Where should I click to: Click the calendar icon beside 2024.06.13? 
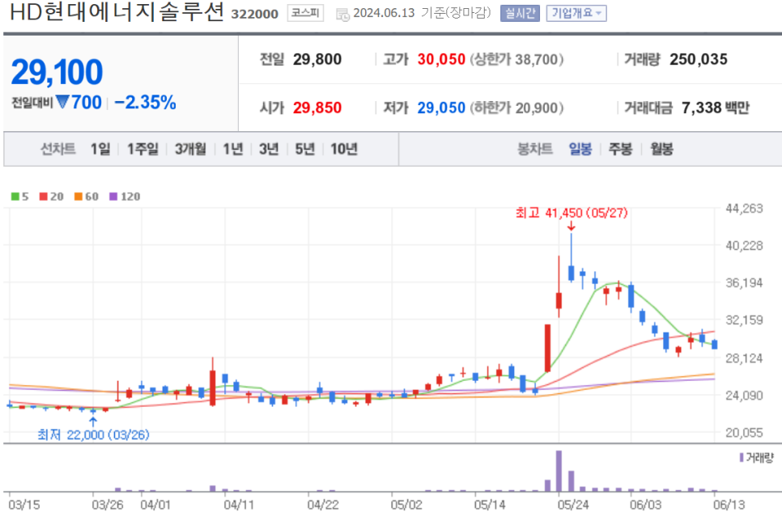[342, 14]
